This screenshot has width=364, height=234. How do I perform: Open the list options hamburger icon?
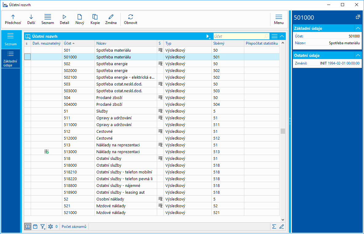[x=274, y=36]
